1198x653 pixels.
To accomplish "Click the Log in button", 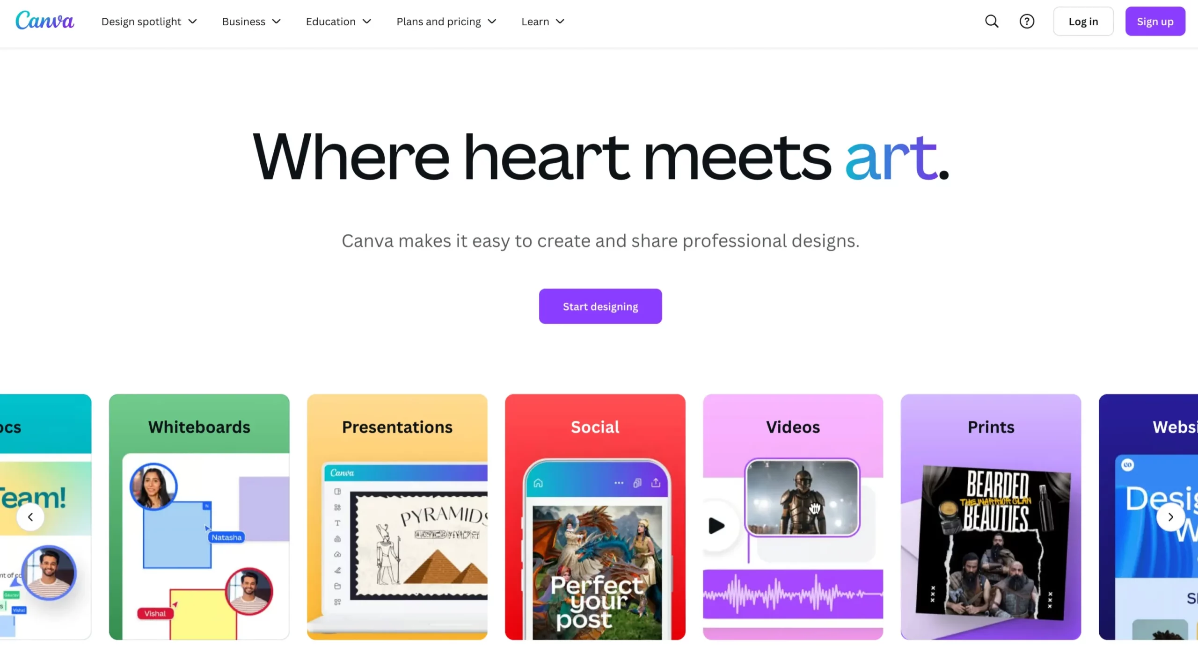I will (x=1083, y=21).
